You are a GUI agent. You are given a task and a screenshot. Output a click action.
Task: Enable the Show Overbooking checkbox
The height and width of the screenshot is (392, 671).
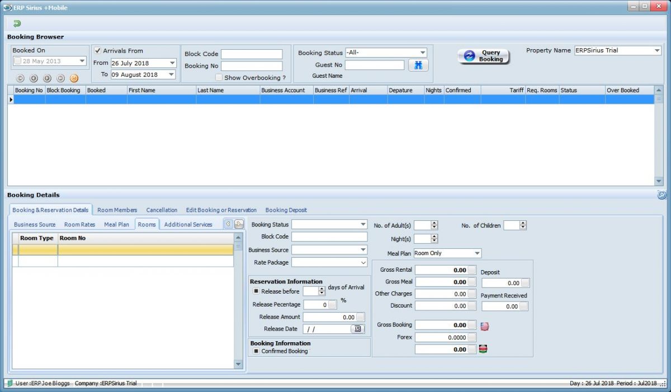pos(219,78)
